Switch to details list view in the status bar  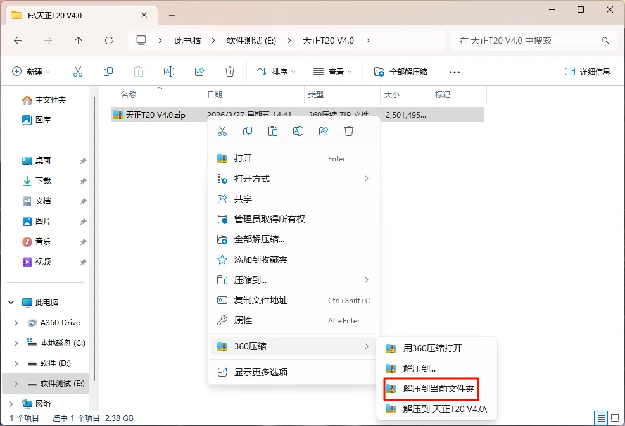point(601,418)
